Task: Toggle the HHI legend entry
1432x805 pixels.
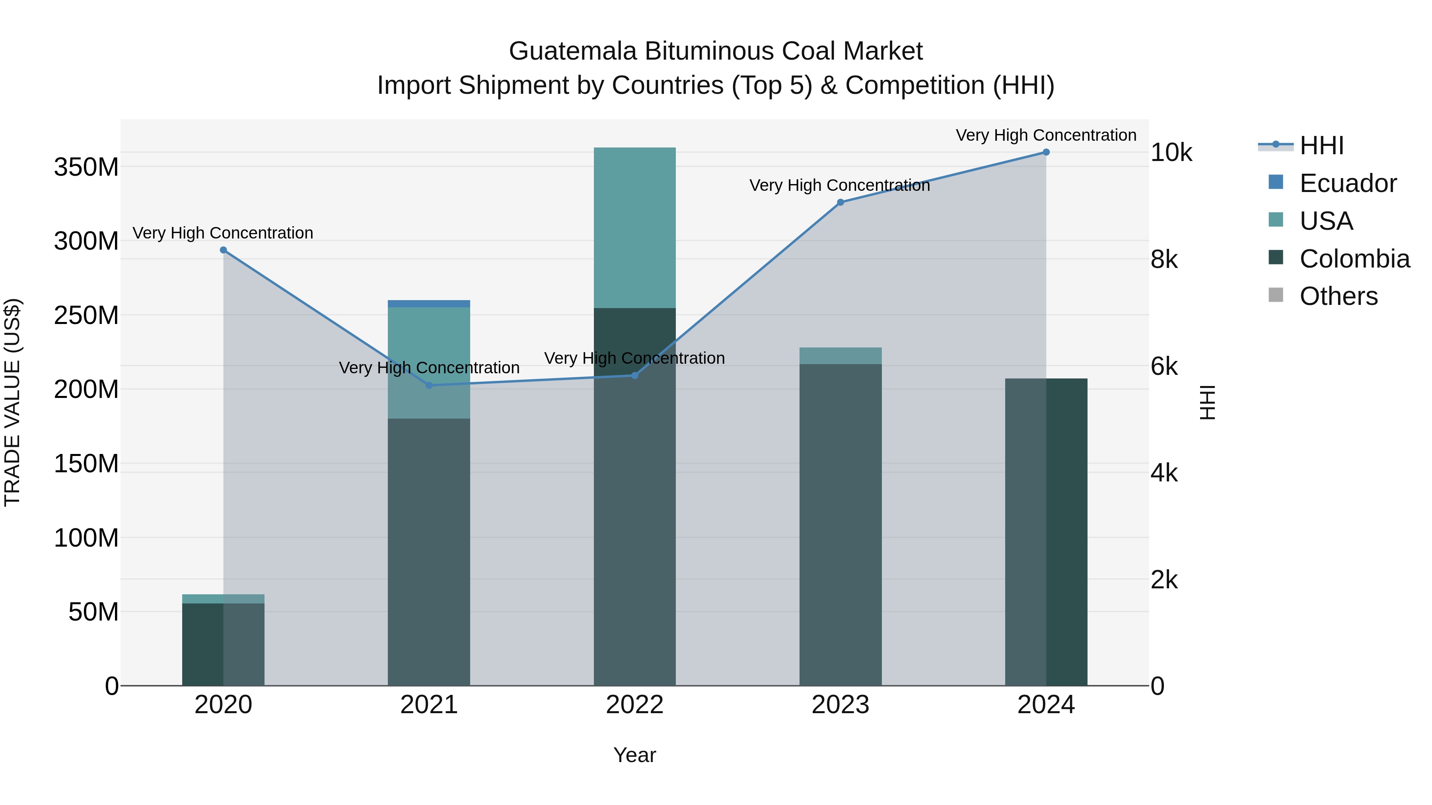Action: click(x=1301, y=145)
